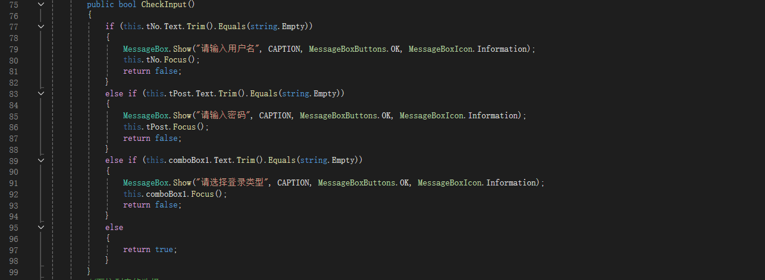Click line number 79 in the gutter
The width and height of the screenshot is (765, 280).
[14, 49]
